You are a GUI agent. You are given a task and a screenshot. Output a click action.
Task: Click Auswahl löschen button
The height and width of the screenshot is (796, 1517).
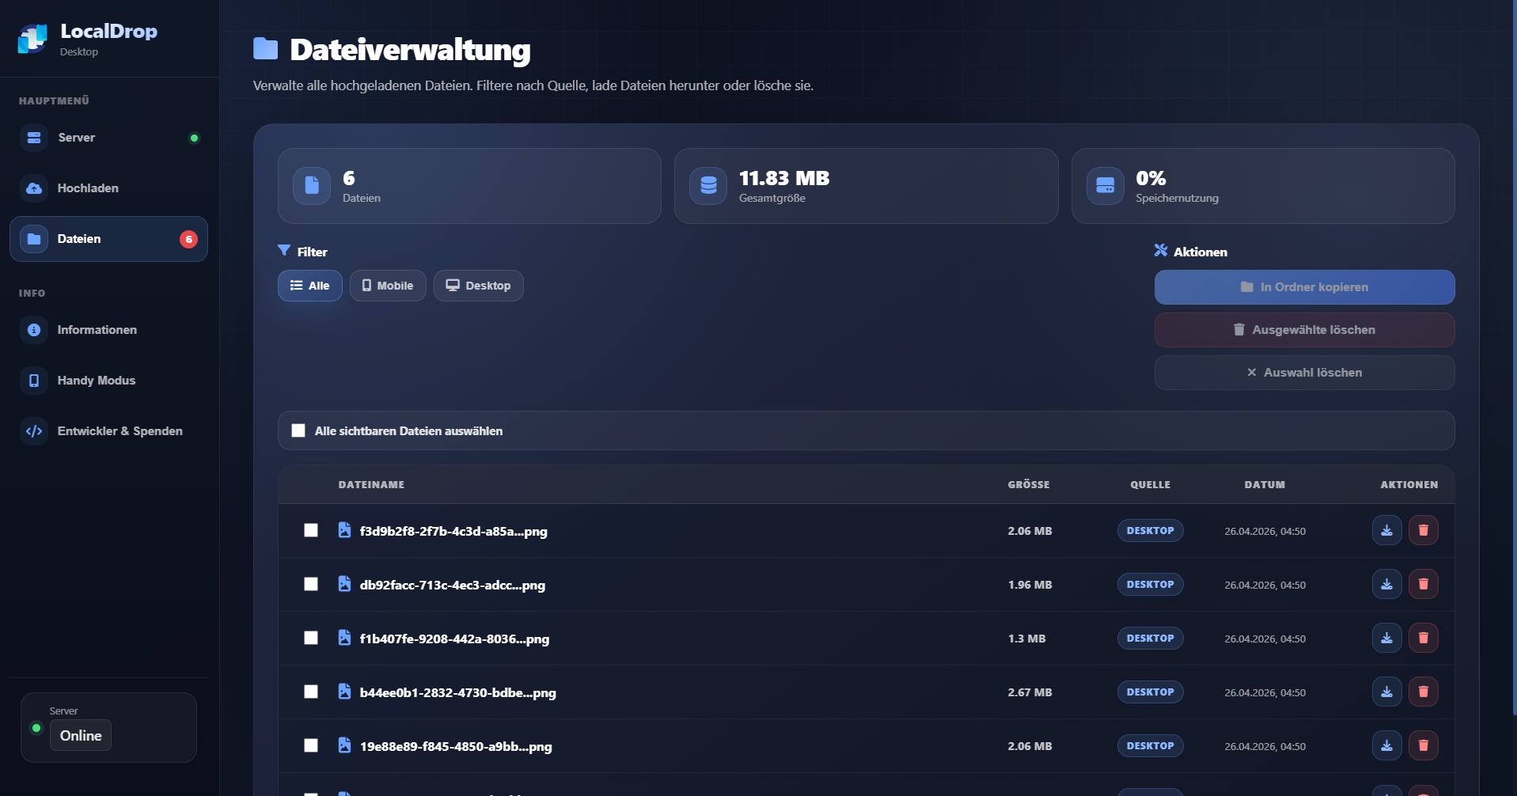click(x=1304, y=373)
